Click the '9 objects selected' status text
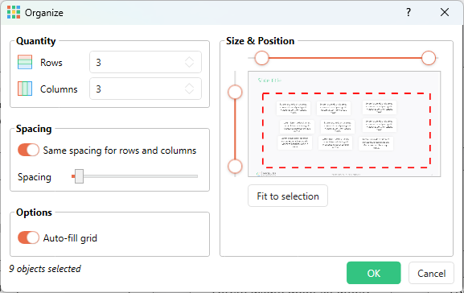The width and height of the screenshot is (464, 293). coord(45,269)
